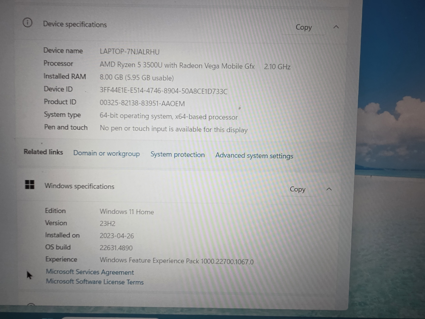Image resolution: width=425 pixels, height=319 pixels.
Task: Click the No pen or touch input text
Action: point(173,129)
